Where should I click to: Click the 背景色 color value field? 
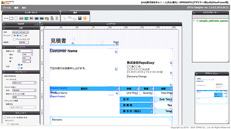pyautogui.click(x=24, y=42)
